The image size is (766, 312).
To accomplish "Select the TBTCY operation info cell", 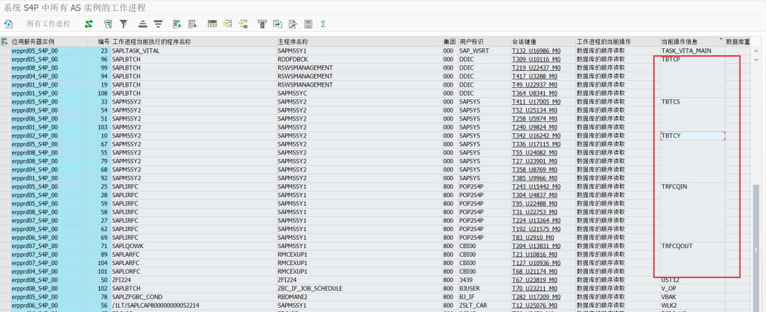I will coord(692,135).
